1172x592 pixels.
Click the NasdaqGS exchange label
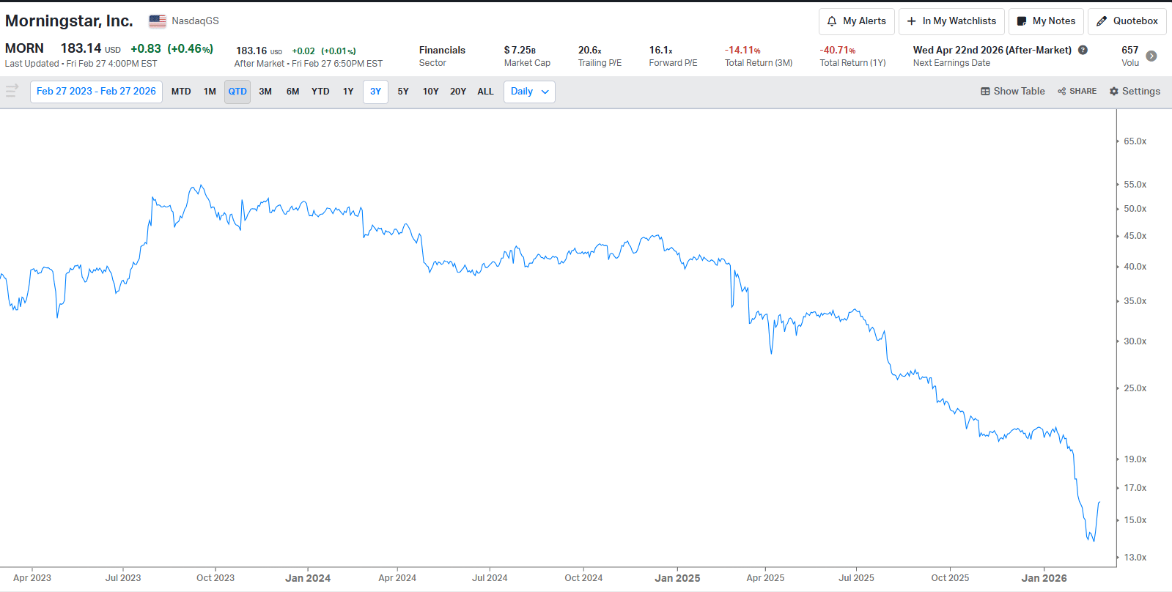point(195,21)
